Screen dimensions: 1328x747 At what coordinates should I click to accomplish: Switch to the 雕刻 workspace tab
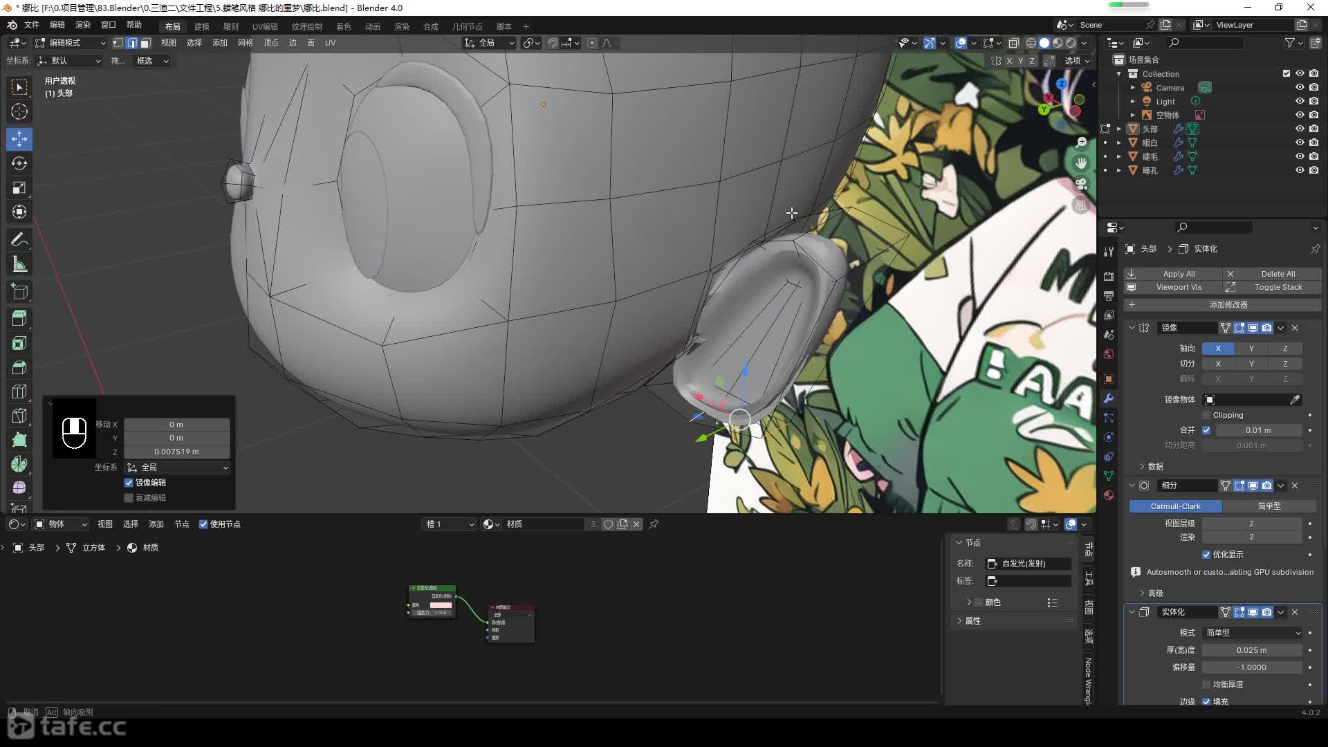(x=231, y=26)
